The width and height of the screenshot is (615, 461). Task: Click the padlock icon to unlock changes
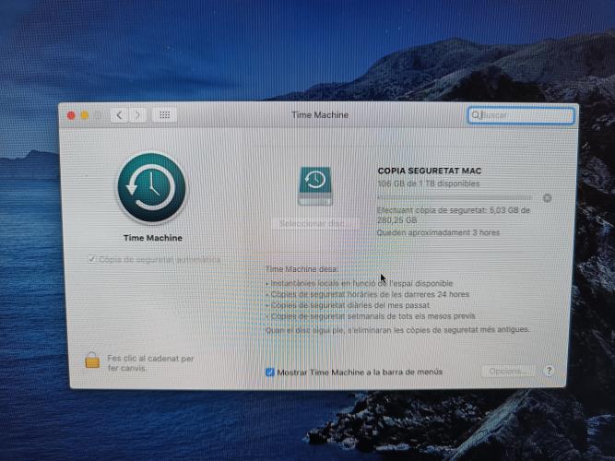[92, 361]
